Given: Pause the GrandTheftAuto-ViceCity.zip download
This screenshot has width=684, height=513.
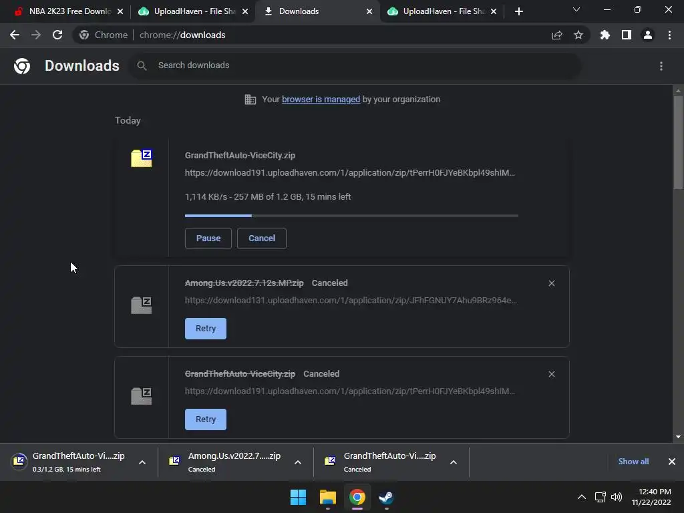Looking at the screenshot, I should (x=208, y=238).
